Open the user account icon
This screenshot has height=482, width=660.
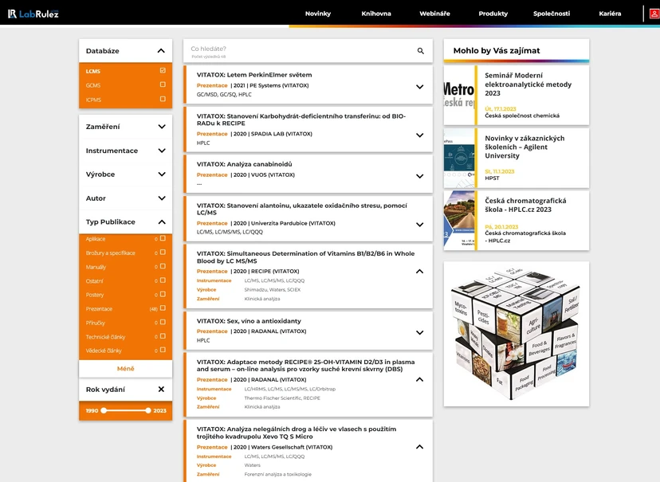pyautogui.click(x=654, y=14)
